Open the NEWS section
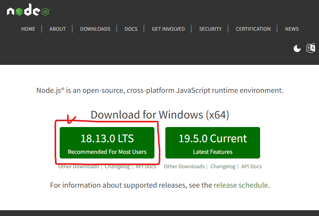 tap(292, 29)
